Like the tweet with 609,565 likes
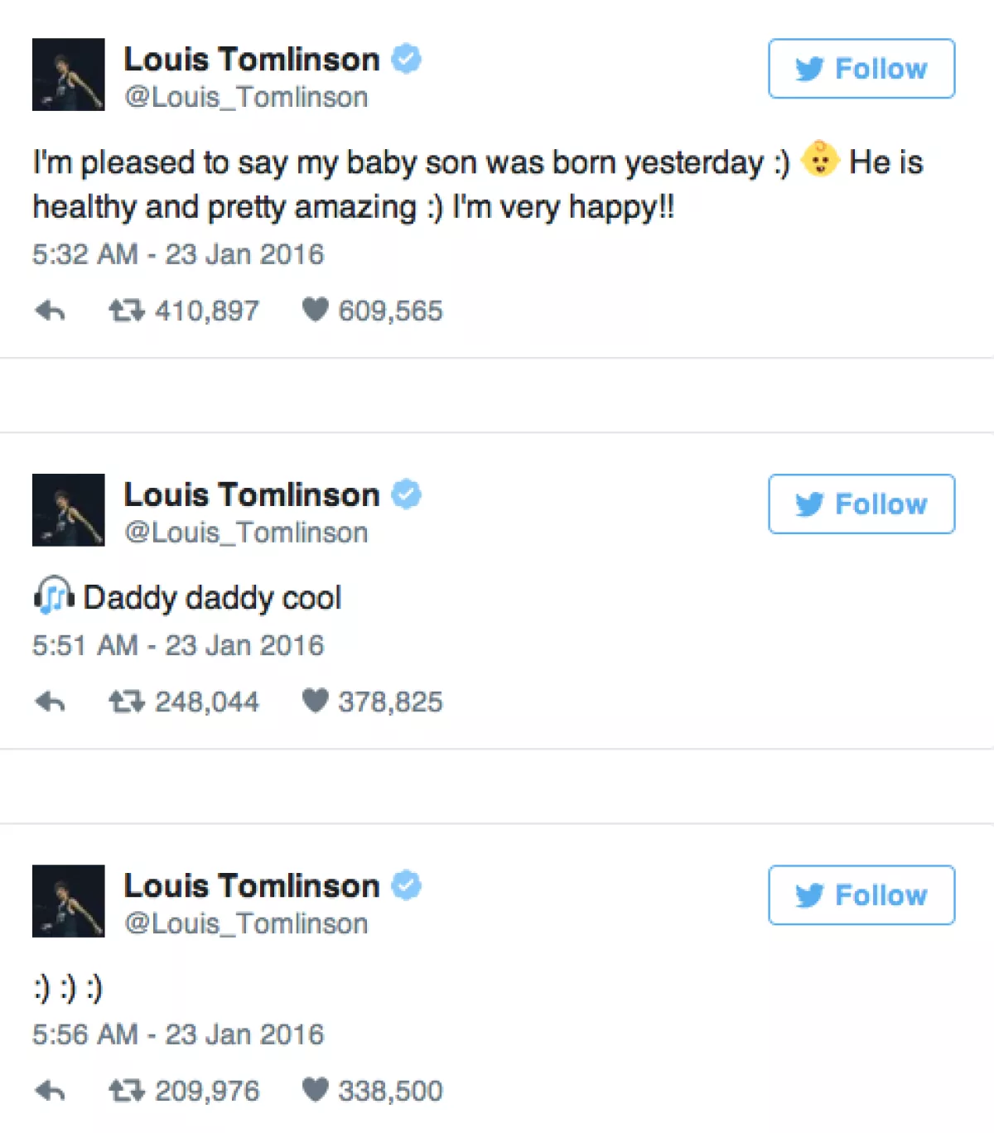 tap(315, 311)
